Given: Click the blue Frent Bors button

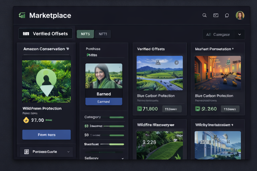Looking at the screenshot, I should tap(47, 135).
